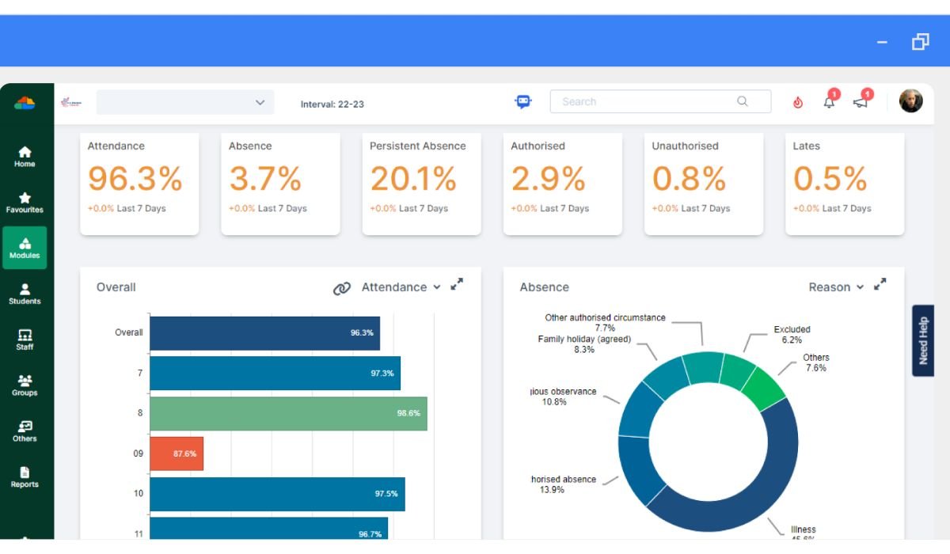Open the Need Help side panel
Viewport: 950px width, 554px height.
tap(923, 339)
